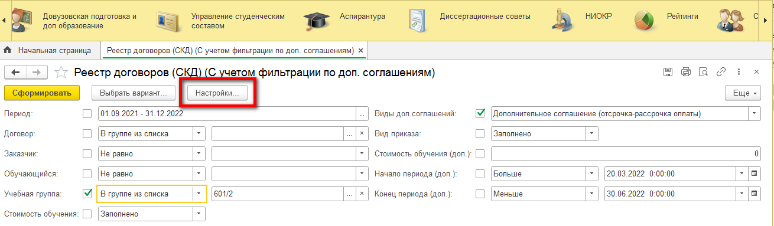The image size is (774, 226).
Task: Open calendar for Начало периода (доп.) date
Action: coord(755,173)
